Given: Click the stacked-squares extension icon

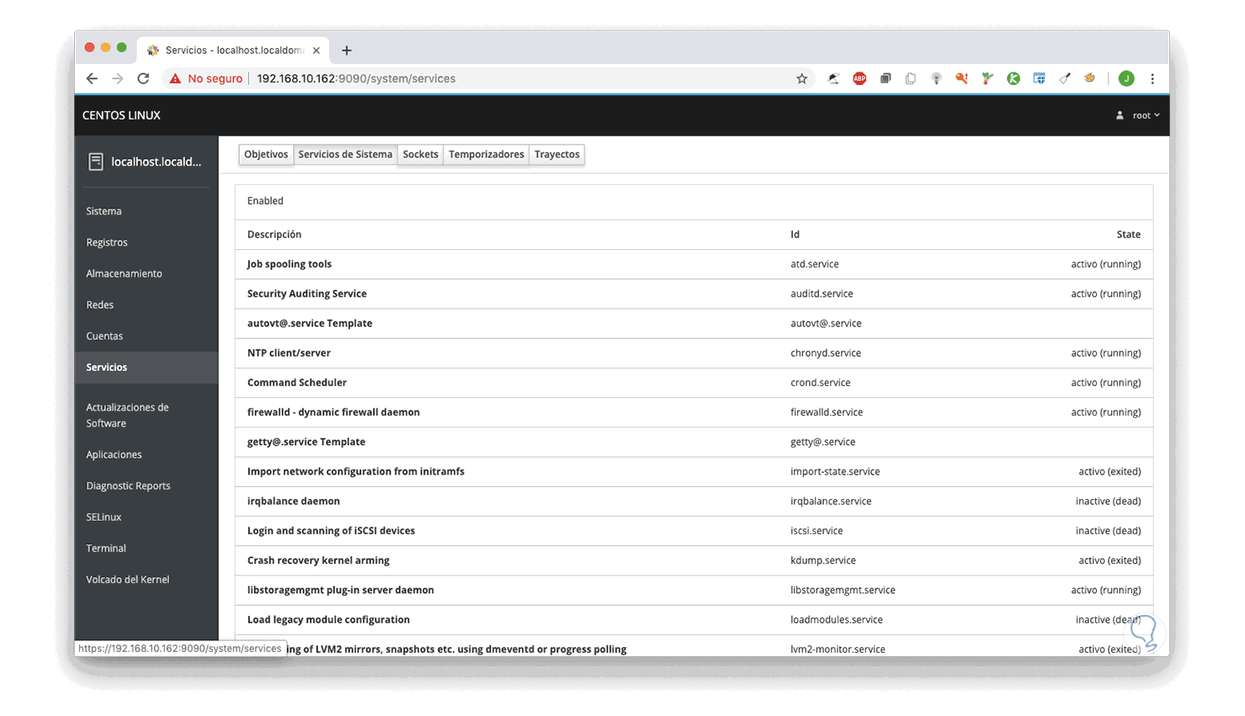Looking at the screenshot, I should [885, 77].
